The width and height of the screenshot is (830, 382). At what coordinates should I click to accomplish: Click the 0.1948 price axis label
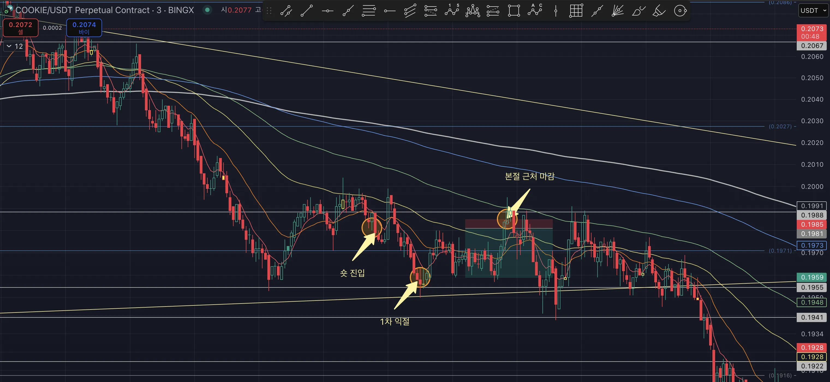(812, 302)
